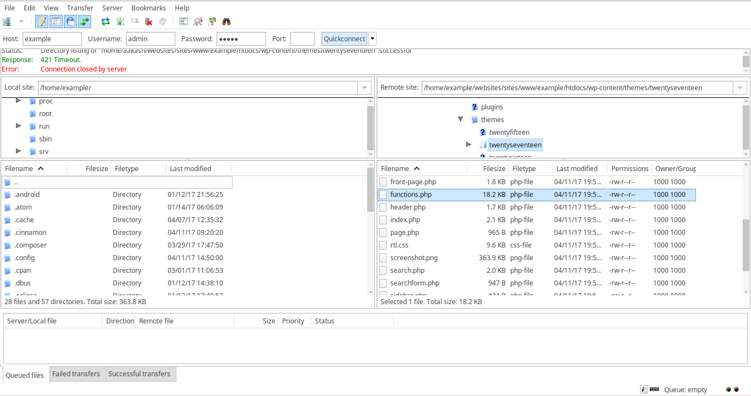The height and width of the screenshot is (396, 751).
Task: Disconnect from the current server
Action: (x=148, y=21)
